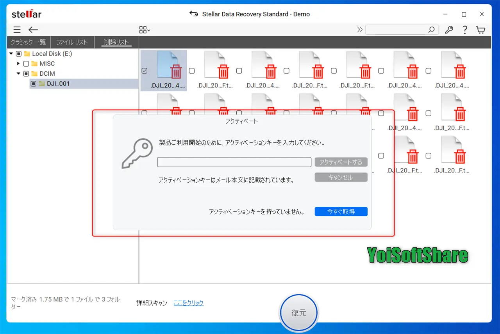Open the grid view mode dropdown
The image size is (500, 334).
click(145, 30)
